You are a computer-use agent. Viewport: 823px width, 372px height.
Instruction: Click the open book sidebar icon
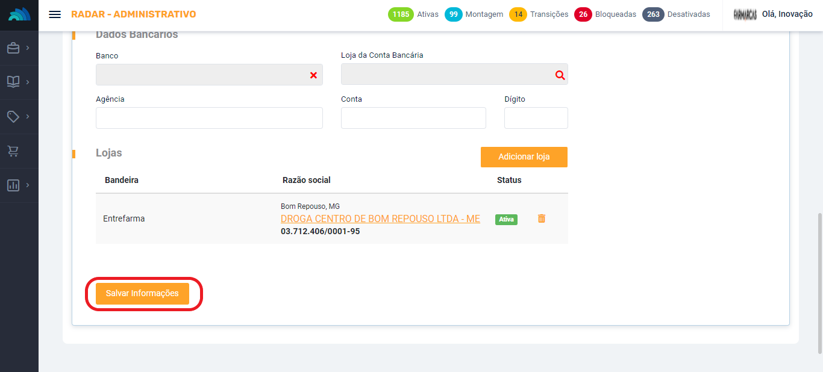pos(13,82)
